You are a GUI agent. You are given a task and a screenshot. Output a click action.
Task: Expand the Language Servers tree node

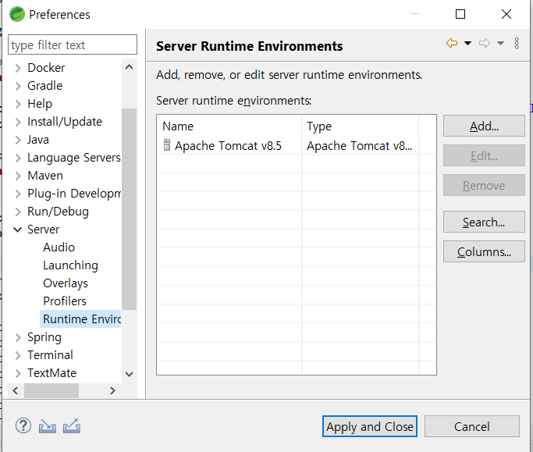pyautogui.click(x=18, y=158)
